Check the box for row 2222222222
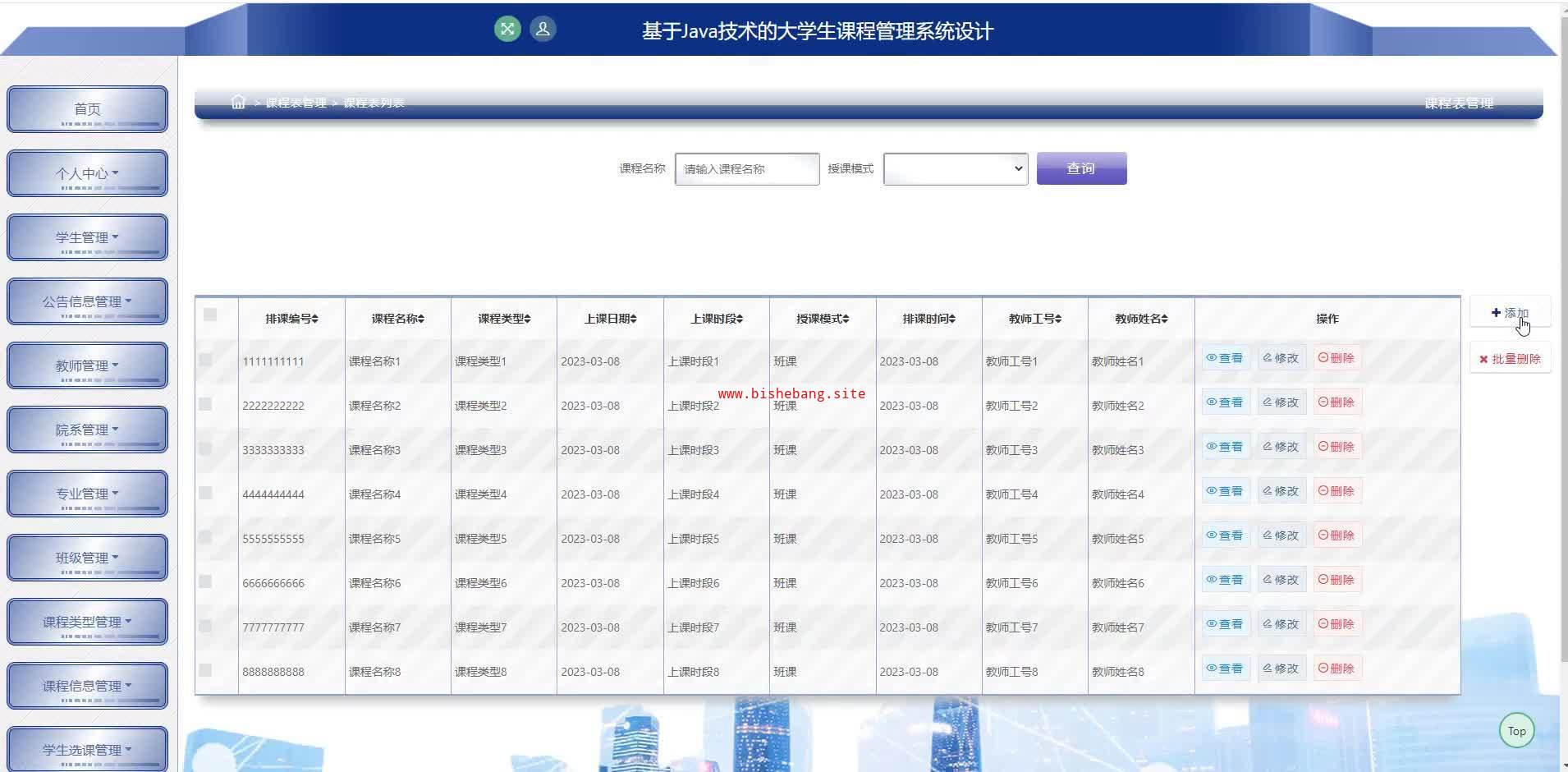Image resolution: width=1568 pixels, height=772 pixels. pyautogui.click(x=206, y=404)
